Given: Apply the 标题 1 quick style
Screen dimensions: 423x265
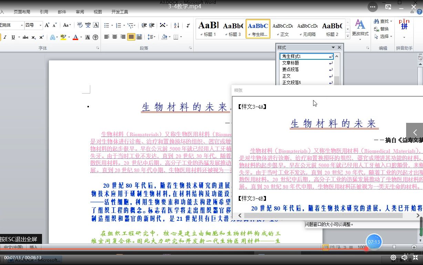Looking at the screenshot, I should 208,29.
